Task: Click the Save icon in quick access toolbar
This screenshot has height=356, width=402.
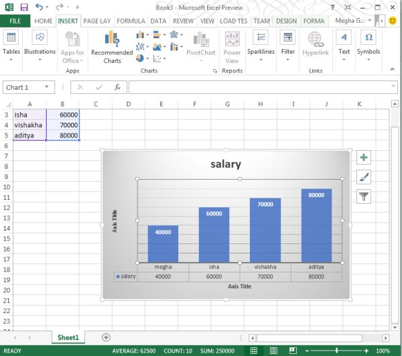Action: 24,7
